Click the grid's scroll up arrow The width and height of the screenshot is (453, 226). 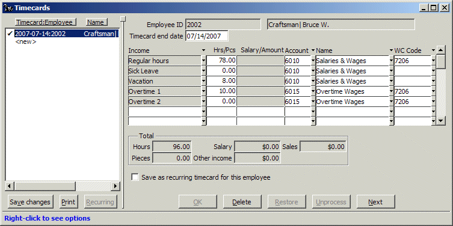click(x=440, y=50)
